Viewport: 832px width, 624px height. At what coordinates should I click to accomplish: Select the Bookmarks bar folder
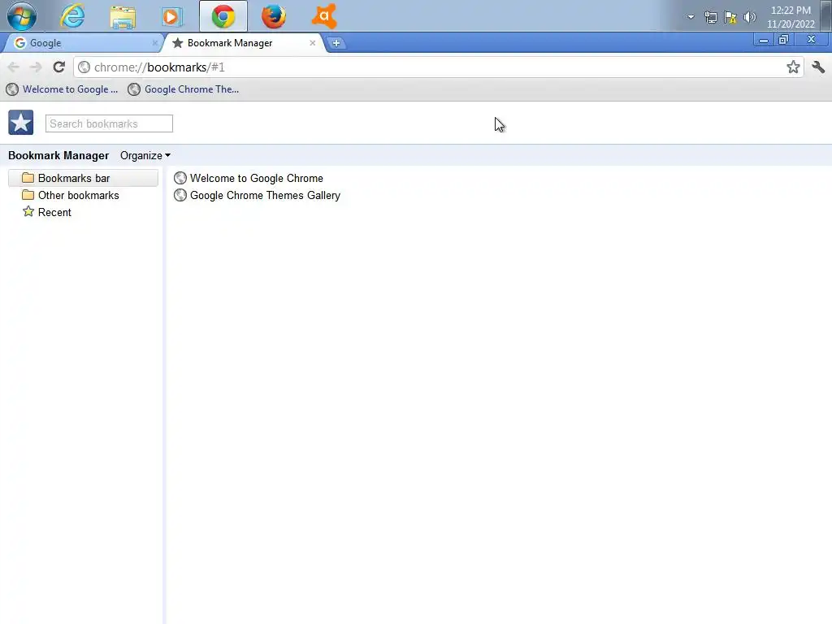tap(84, 178)
